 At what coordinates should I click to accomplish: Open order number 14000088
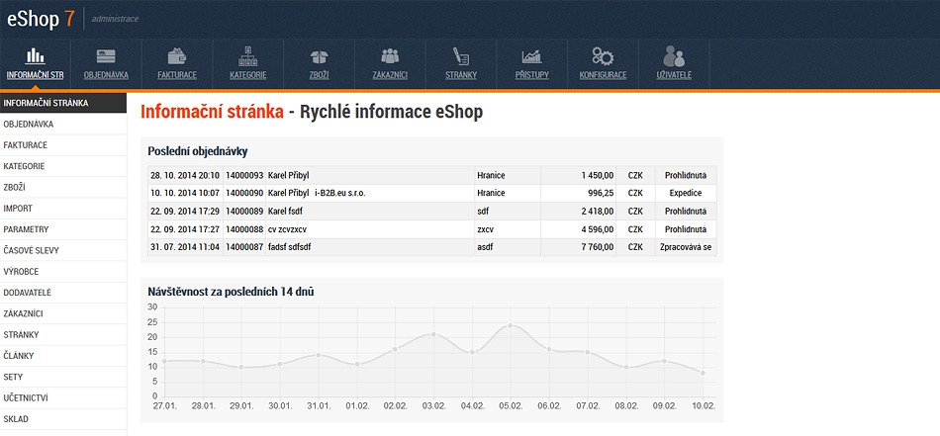[244, 229]
